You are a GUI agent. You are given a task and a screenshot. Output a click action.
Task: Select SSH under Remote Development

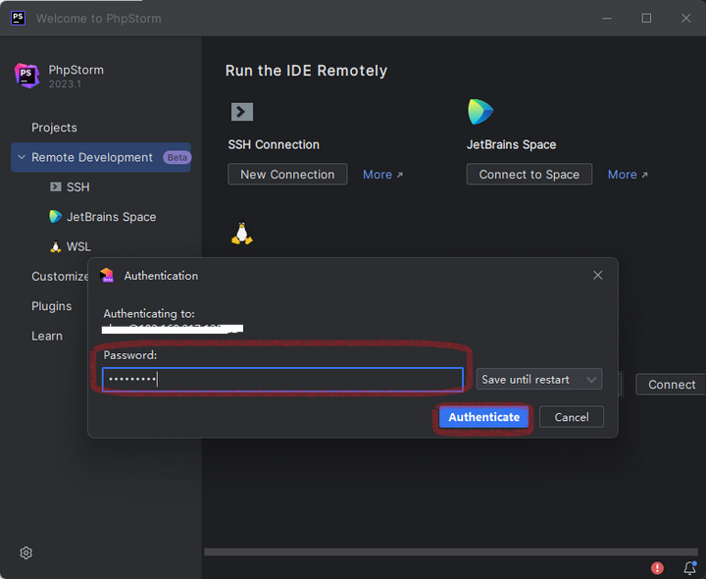point(77,186)
